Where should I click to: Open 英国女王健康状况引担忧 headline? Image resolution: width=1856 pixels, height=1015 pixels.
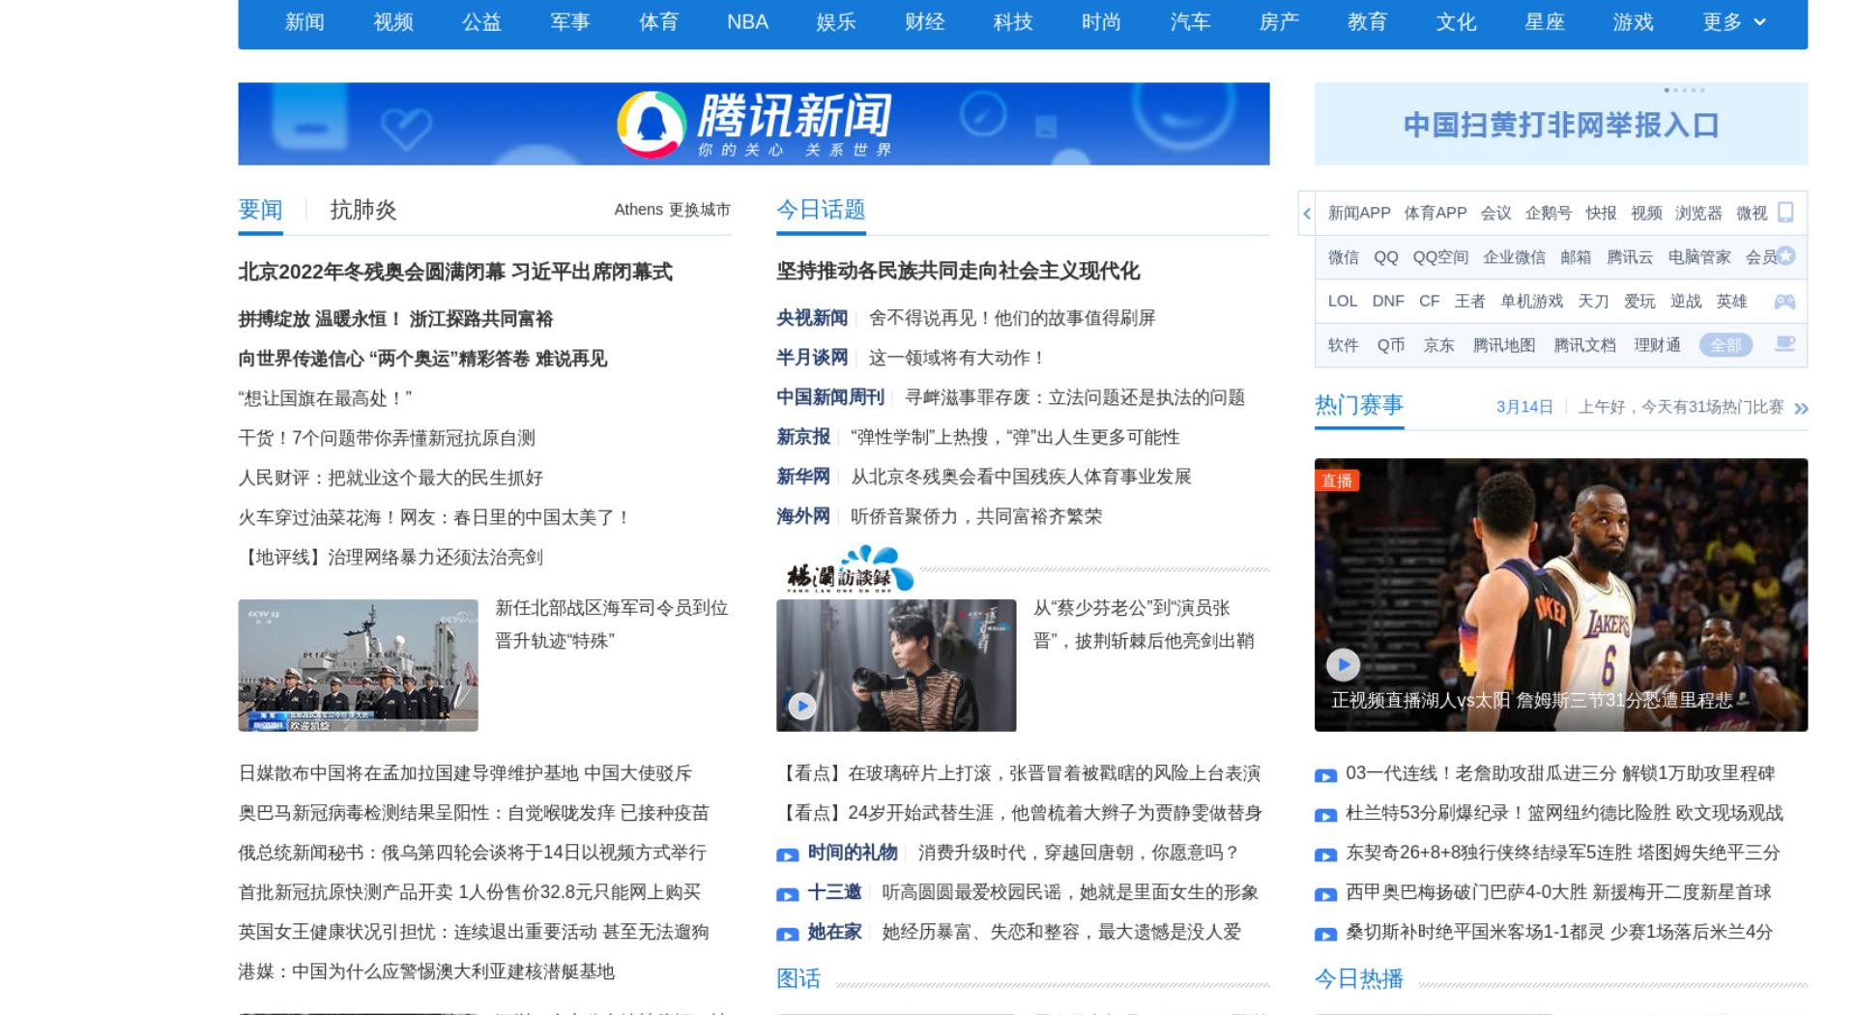pos(474,932)
